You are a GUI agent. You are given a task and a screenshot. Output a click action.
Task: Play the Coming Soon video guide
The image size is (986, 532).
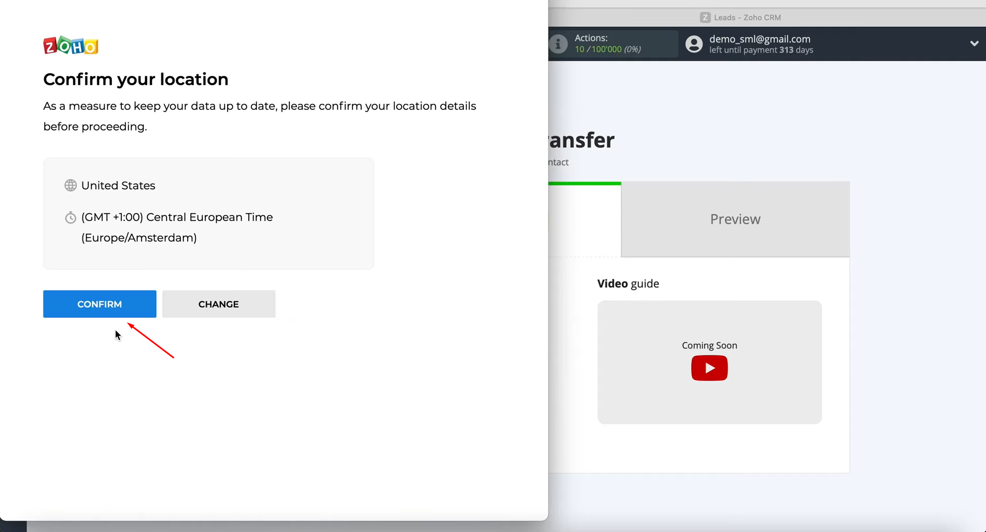point(709,368)
